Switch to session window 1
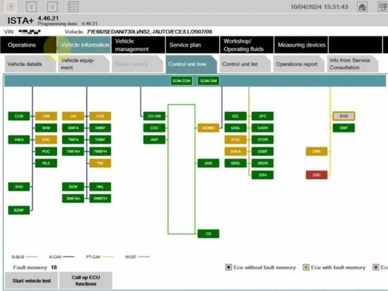Image resolution: width=388 pixels, height=291 pixels. pos(12,7)
